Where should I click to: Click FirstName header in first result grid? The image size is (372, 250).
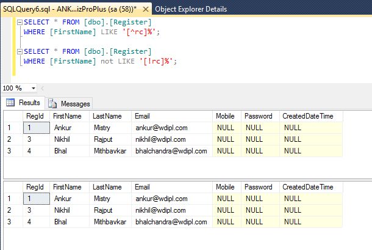(70, 116)
